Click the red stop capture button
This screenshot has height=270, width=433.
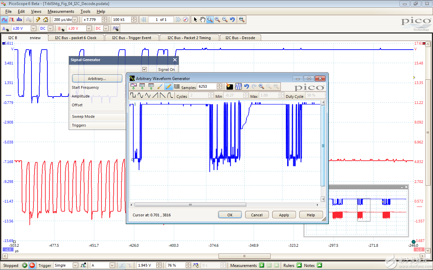32,265
